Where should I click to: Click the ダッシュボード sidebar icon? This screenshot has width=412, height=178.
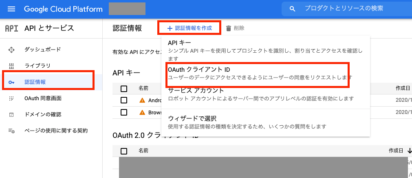[11, 49]
